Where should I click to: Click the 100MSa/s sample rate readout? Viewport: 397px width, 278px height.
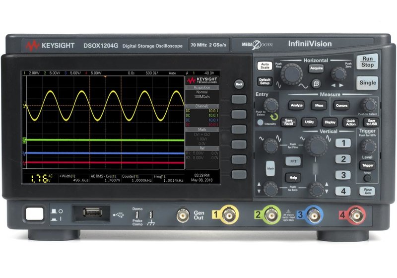coord(202,97)
